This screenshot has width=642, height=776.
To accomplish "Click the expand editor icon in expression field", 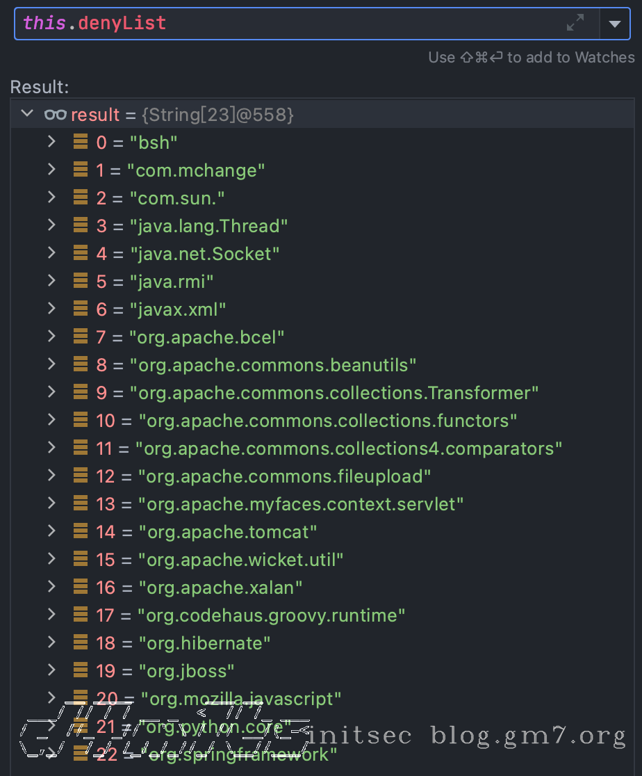I will [x=575, y=23].
